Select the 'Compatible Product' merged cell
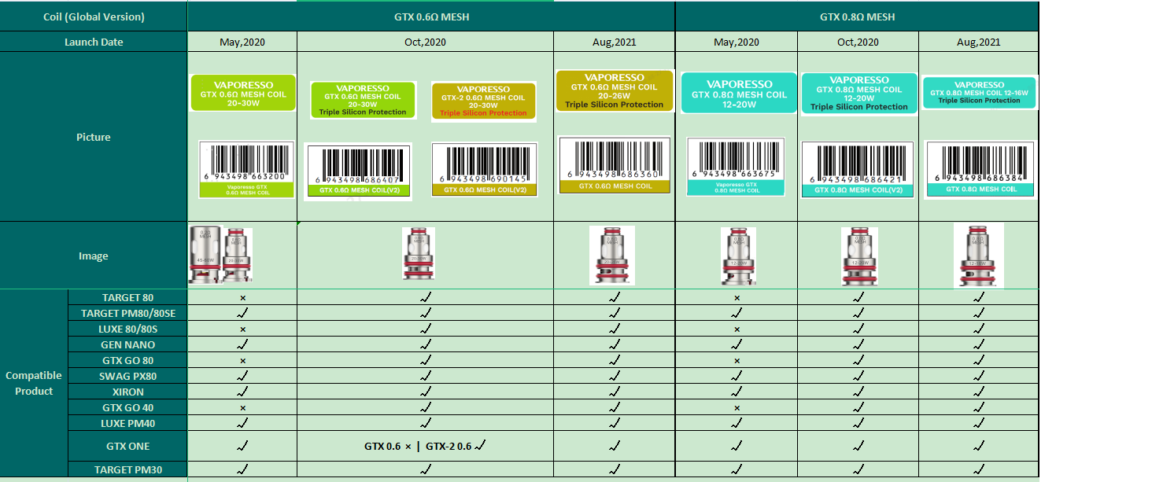 [x=34, y=384]
